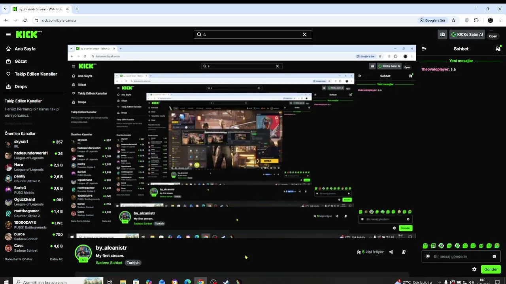Image resolution: width=506 pixels, height=284 pixels.
Task: Show hidden system tray icons
Action: coord(440,282)
